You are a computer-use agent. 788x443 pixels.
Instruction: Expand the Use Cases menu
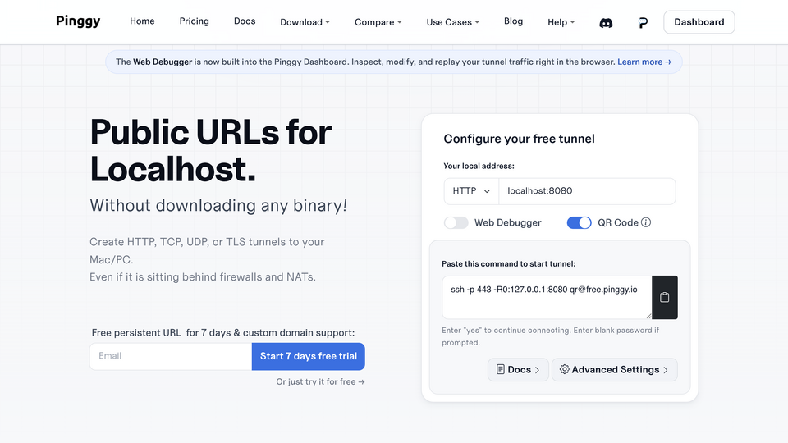(453, 22)
